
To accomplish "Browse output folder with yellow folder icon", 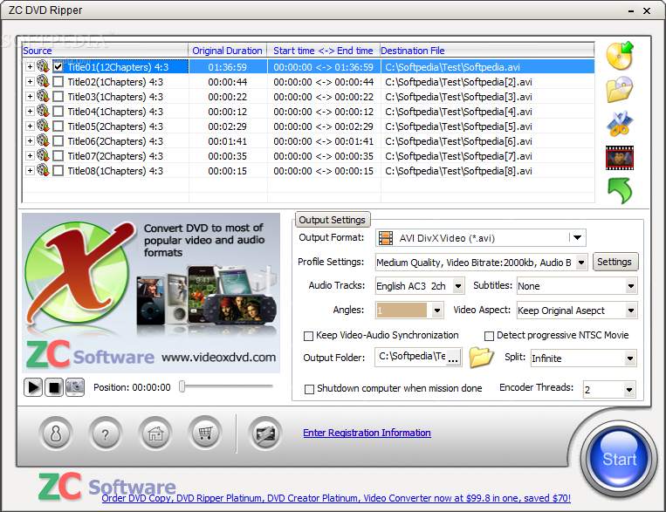I will (481, 357).
